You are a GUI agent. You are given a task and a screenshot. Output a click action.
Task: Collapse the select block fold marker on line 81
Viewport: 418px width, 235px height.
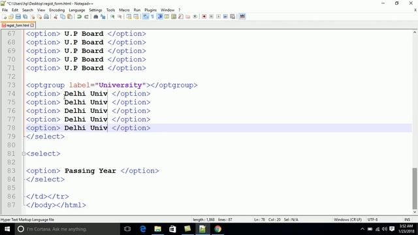coord(24,154)
